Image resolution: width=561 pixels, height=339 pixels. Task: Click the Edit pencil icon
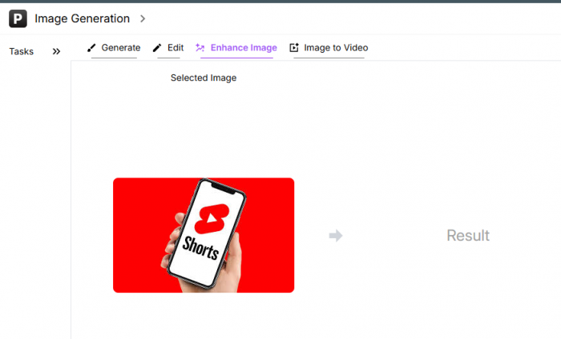157,48
